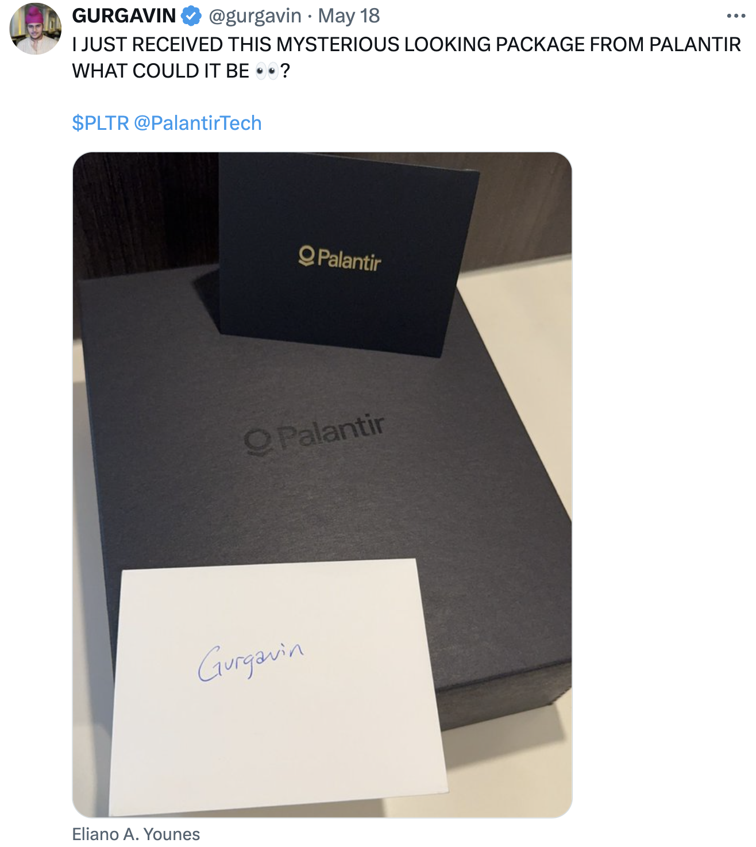Visit the @PalantirTech mention

[198, 123]
